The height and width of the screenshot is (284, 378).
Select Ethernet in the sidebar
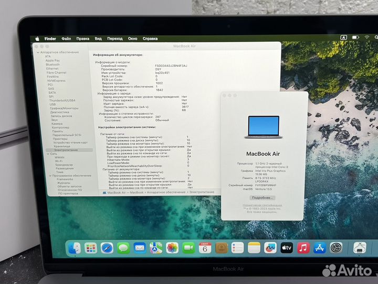pyautogui.click(x=52, y=68)
